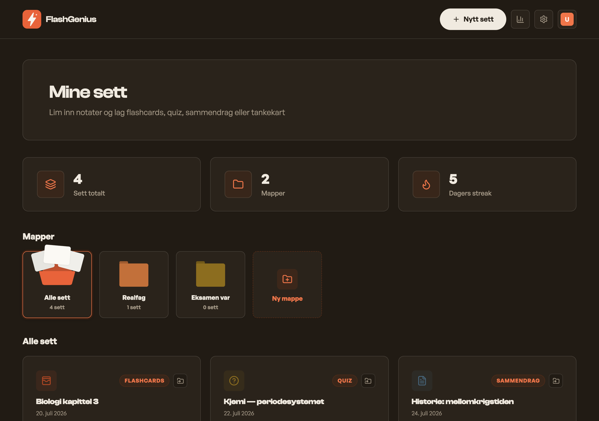The height and width of the screenshot is (421, 599).
Task: Create a folder with Ny mappe
Action: click(287, 284)
